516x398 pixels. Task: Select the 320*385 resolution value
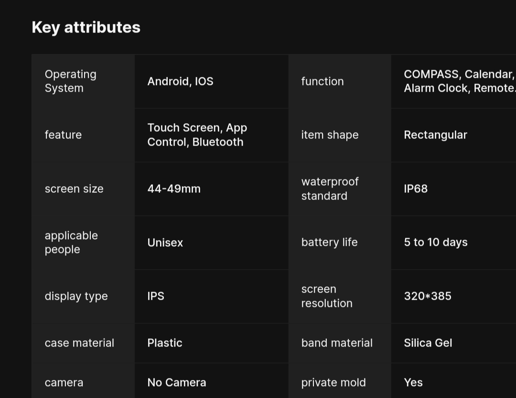(428, 296)
